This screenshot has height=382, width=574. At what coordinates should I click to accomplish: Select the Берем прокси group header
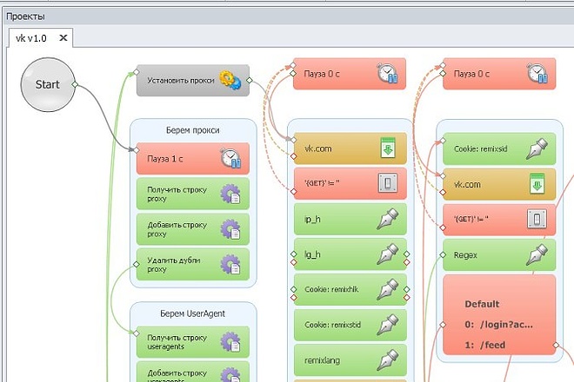[193, 130]
